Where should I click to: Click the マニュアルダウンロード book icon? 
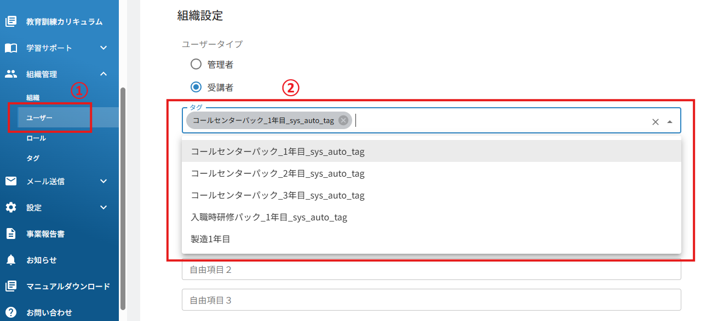click(11, 286)
